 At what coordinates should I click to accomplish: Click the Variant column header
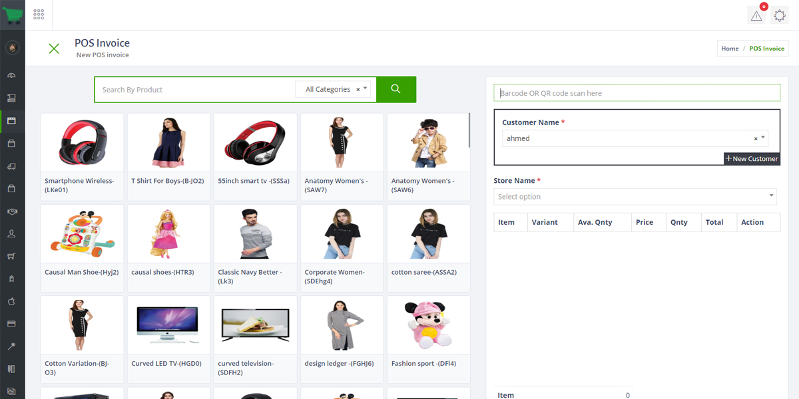coord(551,222)
